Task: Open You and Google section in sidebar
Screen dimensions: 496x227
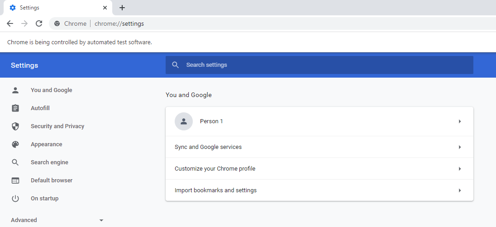Action: tap(51, 90)
